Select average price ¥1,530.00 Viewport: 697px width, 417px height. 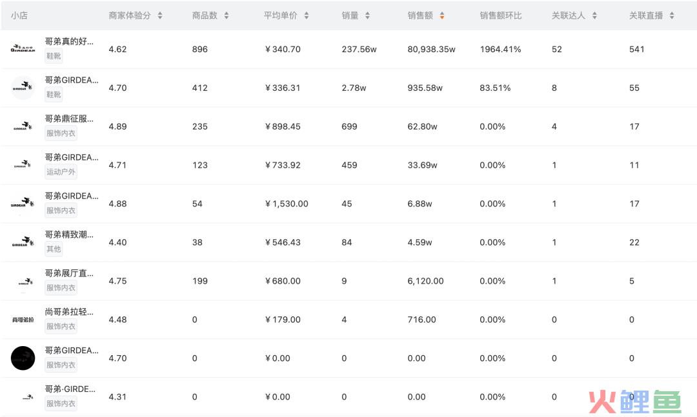point(287,204)
